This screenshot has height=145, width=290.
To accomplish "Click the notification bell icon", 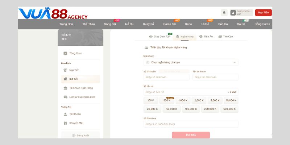I will (224, 13).
